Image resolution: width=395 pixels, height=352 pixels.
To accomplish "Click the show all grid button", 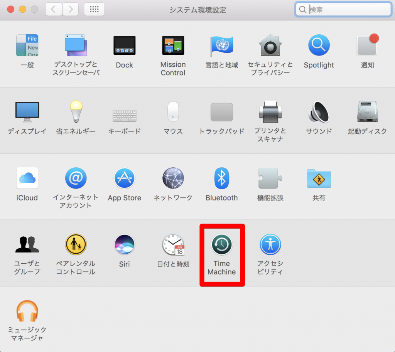I will [94, 9].
